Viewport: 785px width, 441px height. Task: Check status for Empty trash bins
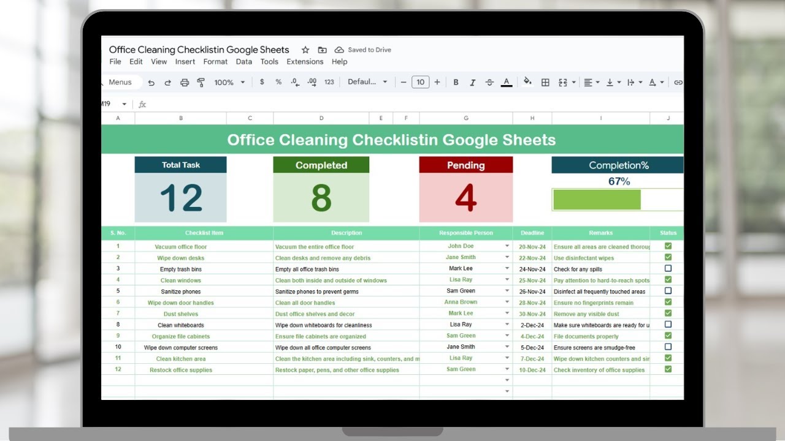click(668, 268)
